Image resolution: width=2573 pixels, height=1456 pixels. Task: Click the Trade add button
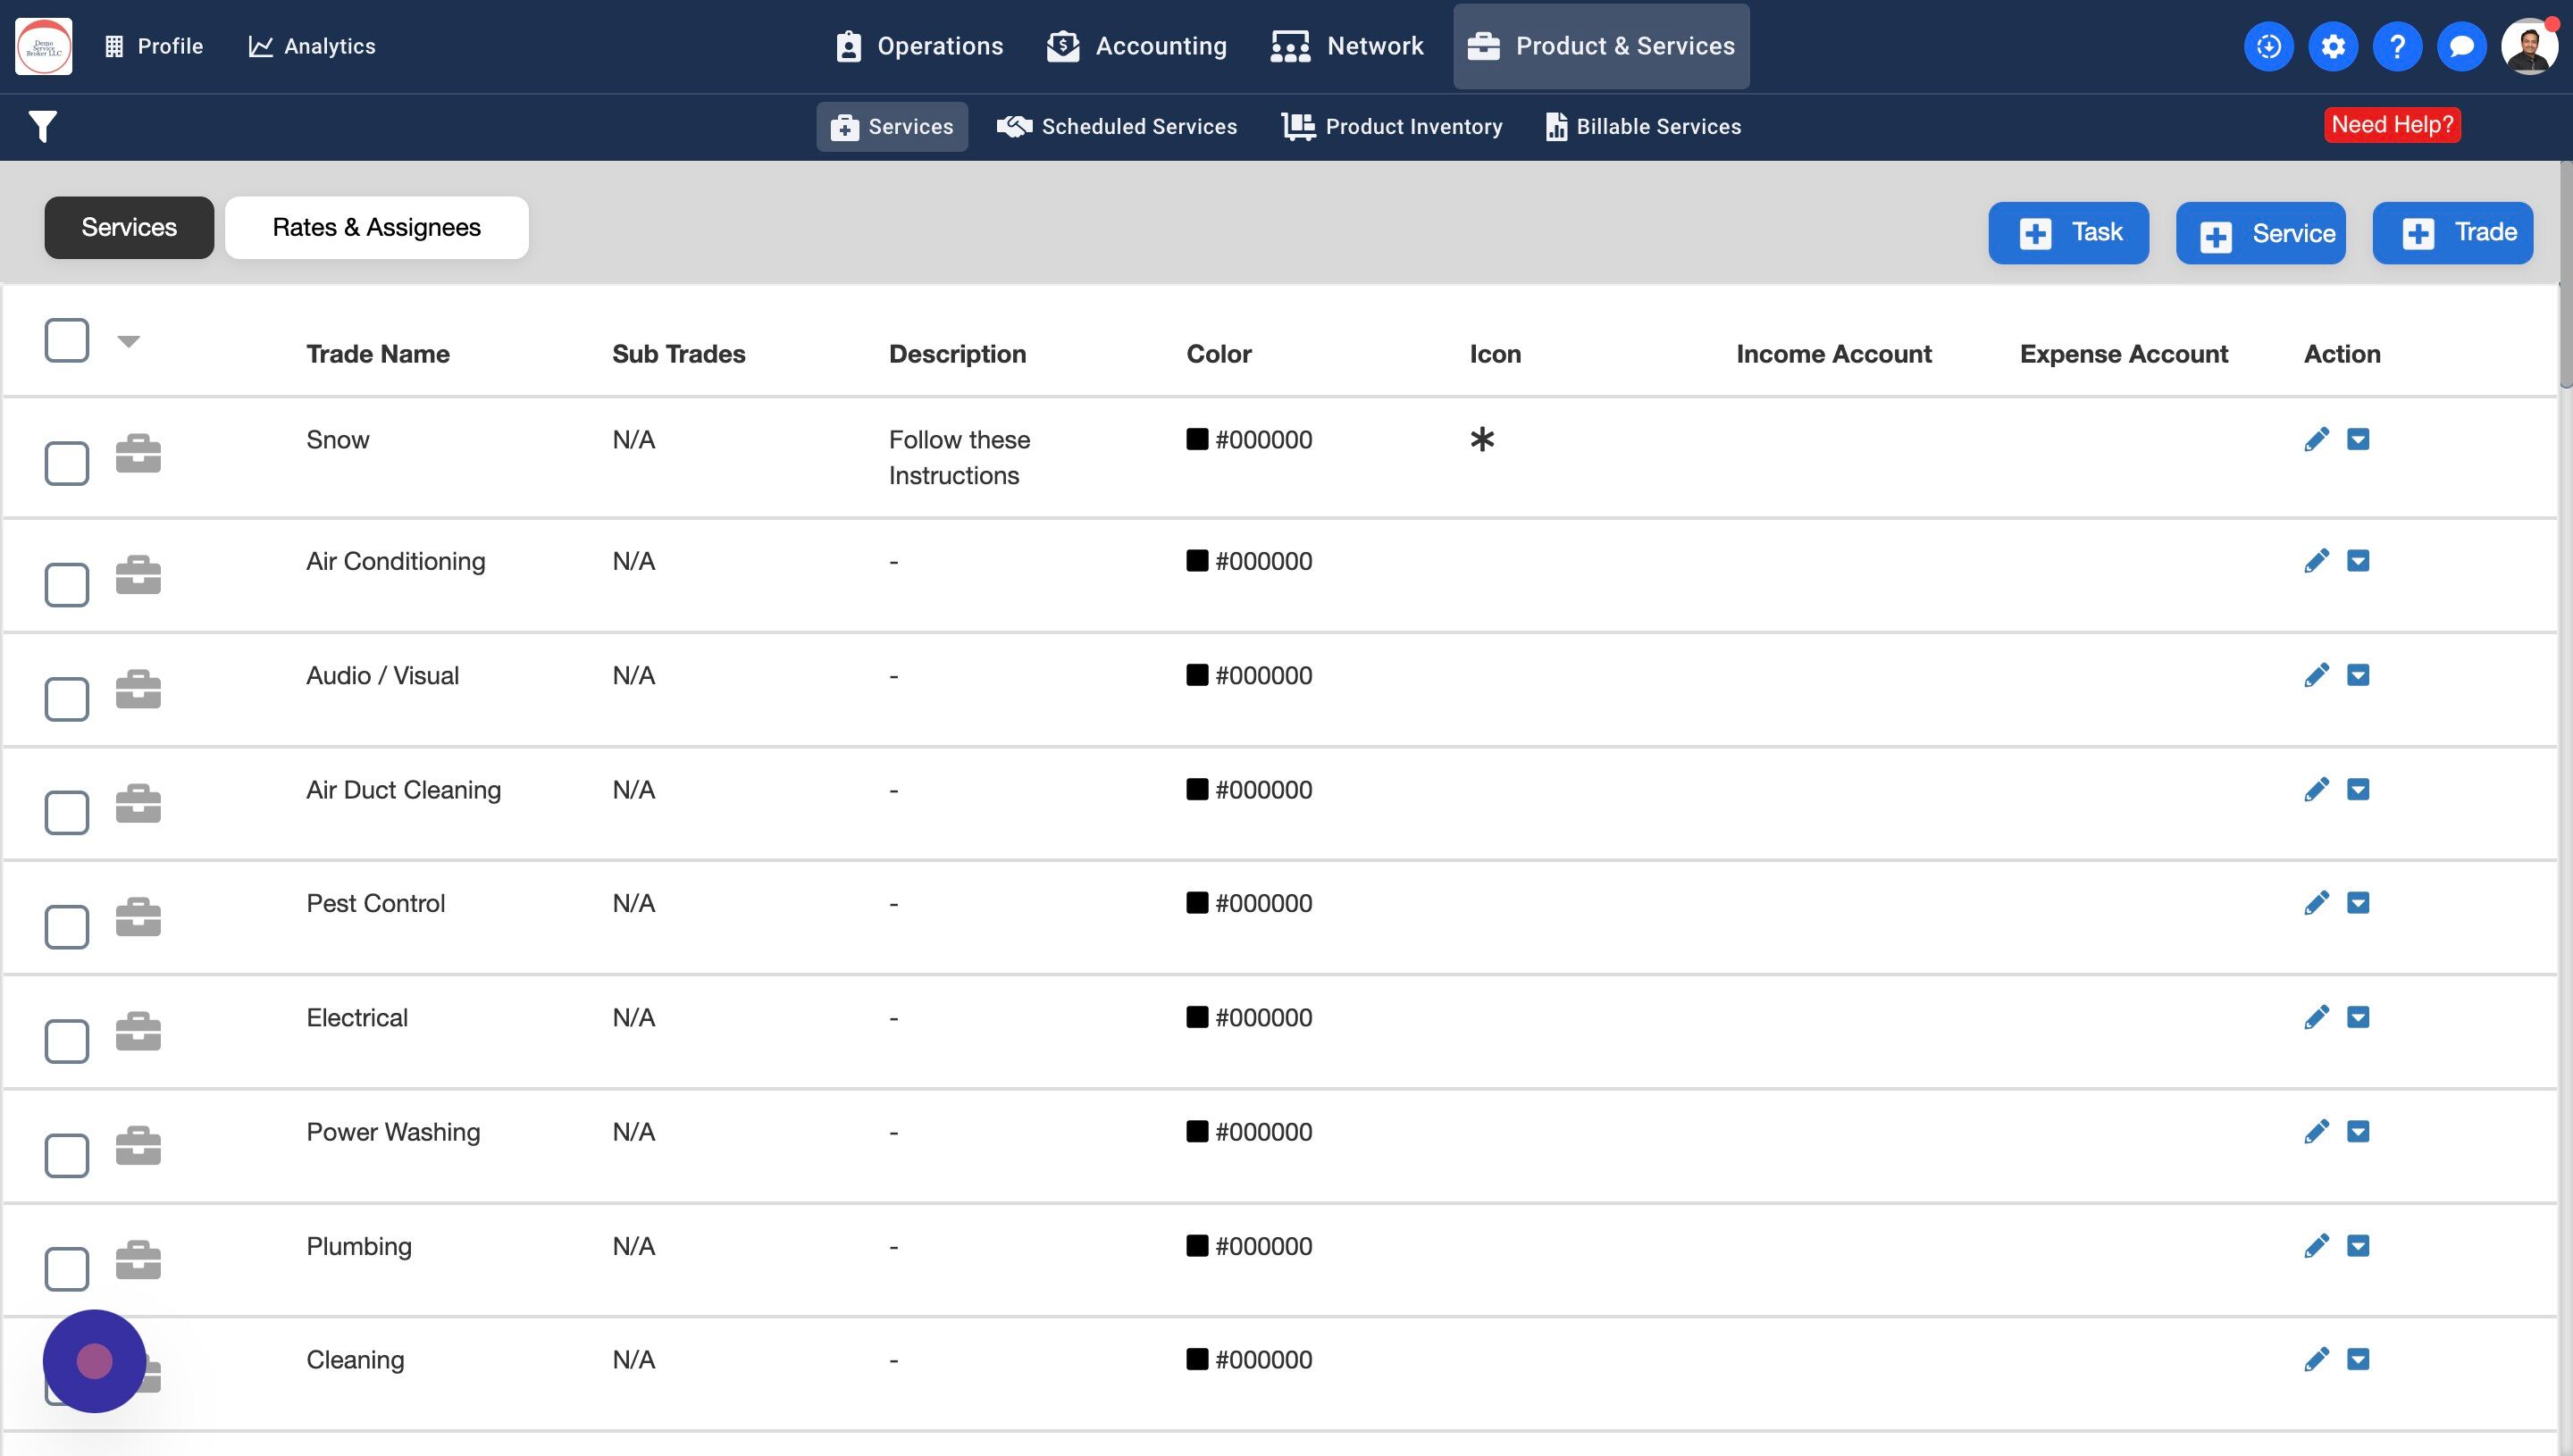[2452, 233]
